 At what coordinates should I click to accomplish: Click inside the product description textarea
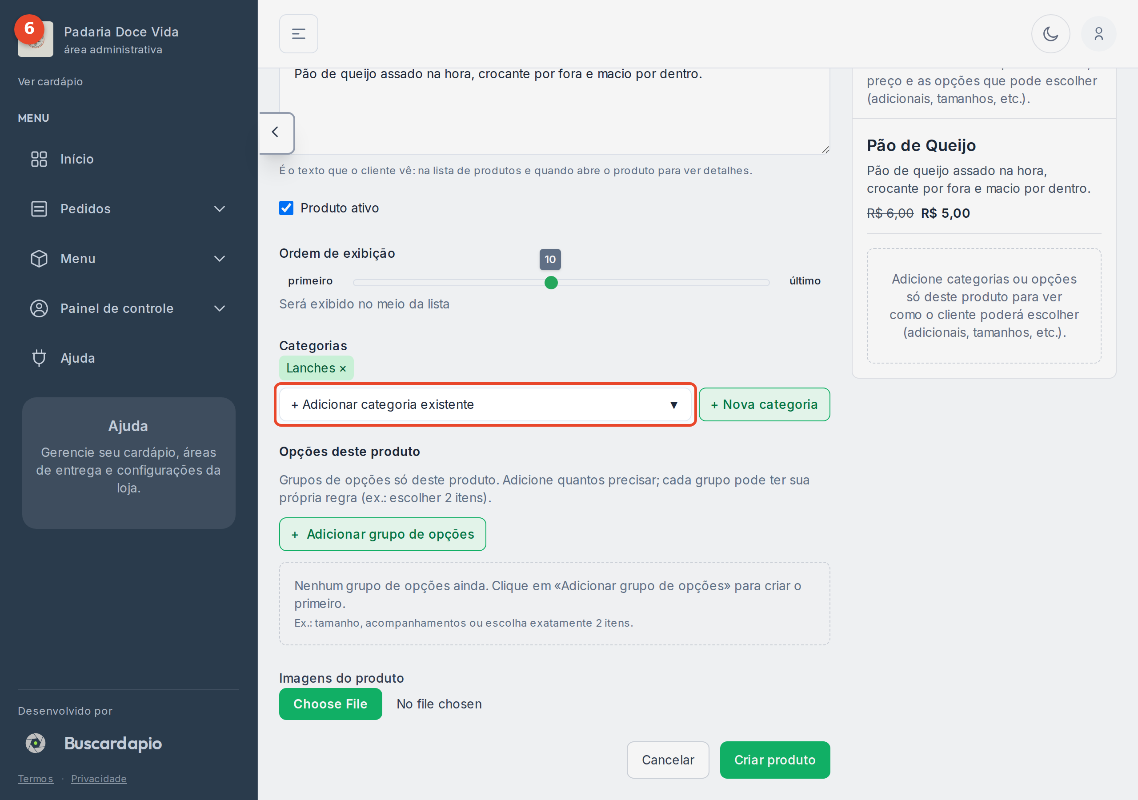(x=554, y=111)
